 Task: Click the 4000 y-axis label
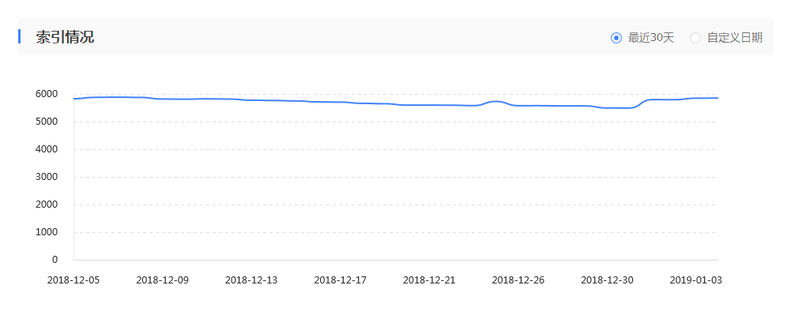[x=44, y=149]
